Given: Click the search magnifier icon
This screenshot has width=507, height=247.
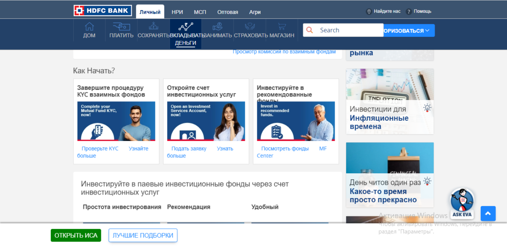Looking at the screenshot, I should [309, 30].
